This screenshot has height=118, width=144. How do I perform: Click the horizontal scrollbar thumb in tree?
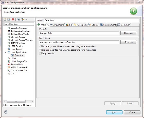[16, 101]
